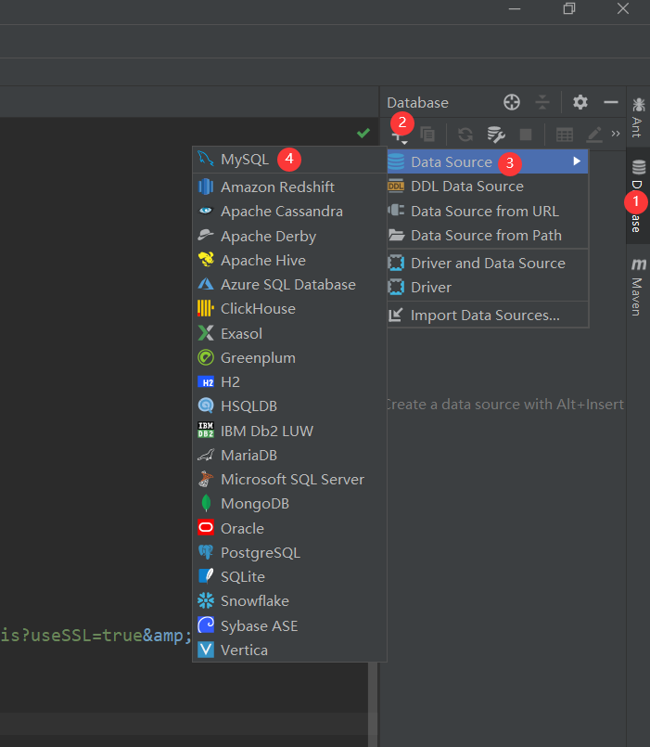This screenshot has height=747, width=650.
Task: Pick Vertica from the list
Action: pos(289,650)
